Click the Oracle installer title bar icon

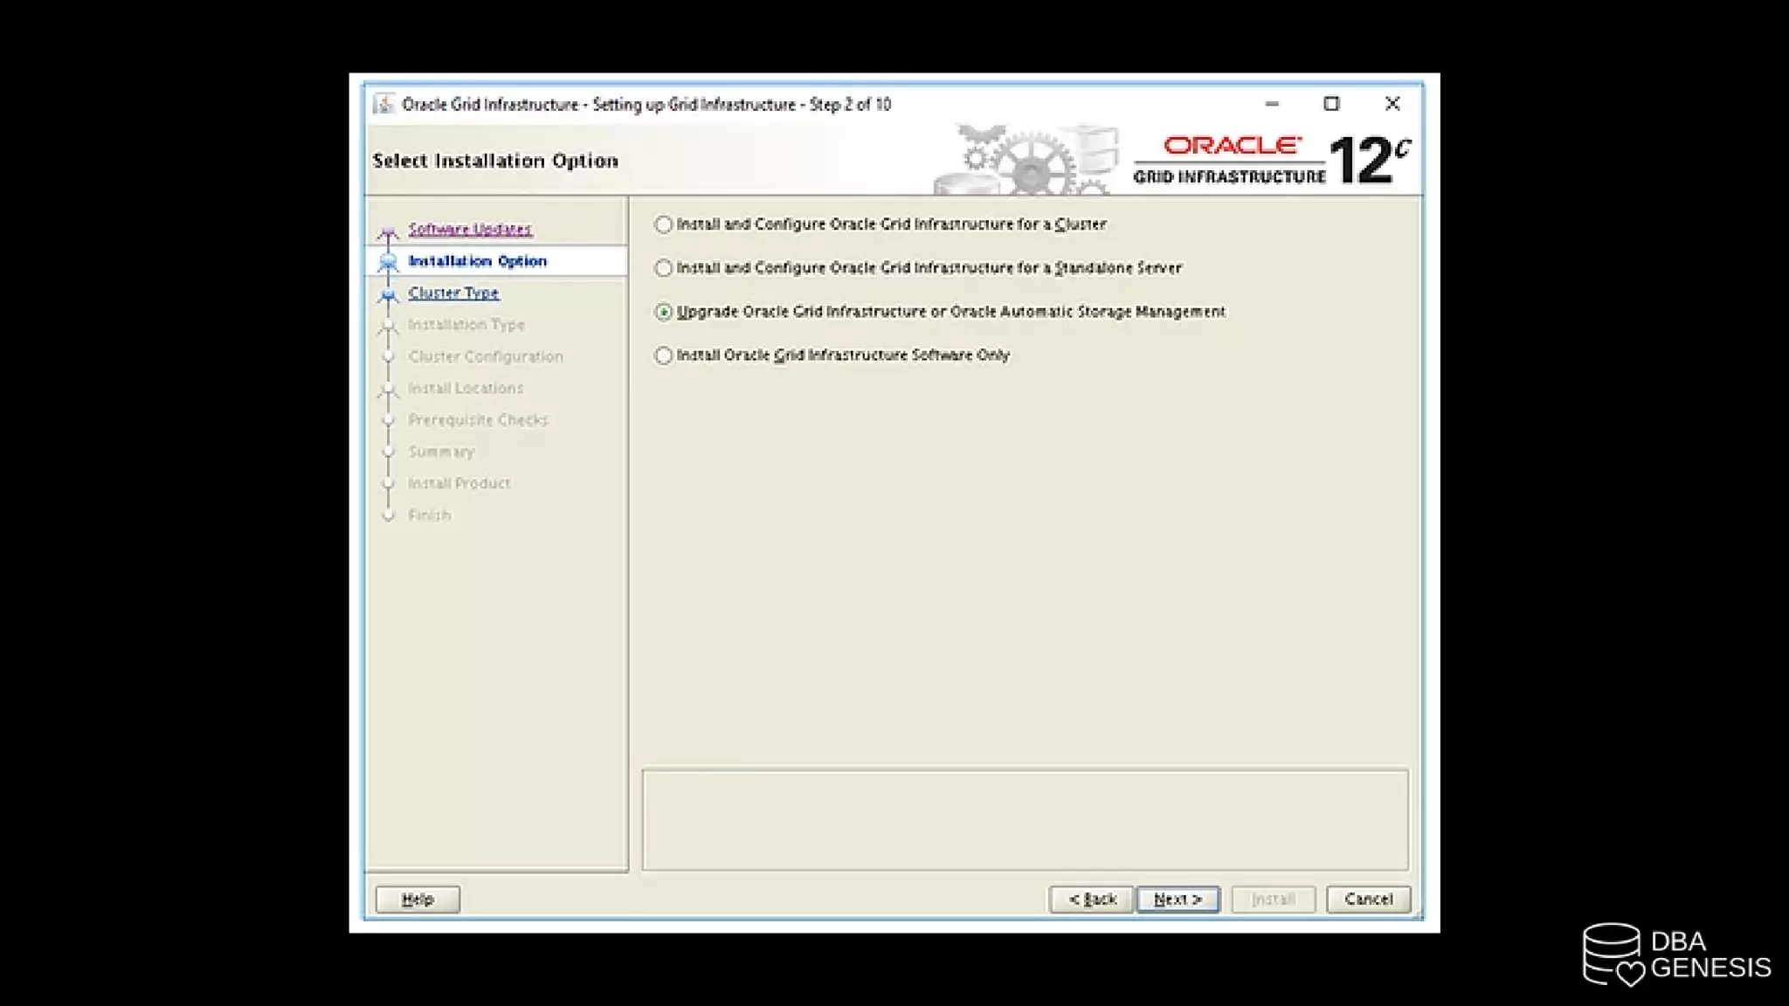pyautogui.click(x=383, y=104)
